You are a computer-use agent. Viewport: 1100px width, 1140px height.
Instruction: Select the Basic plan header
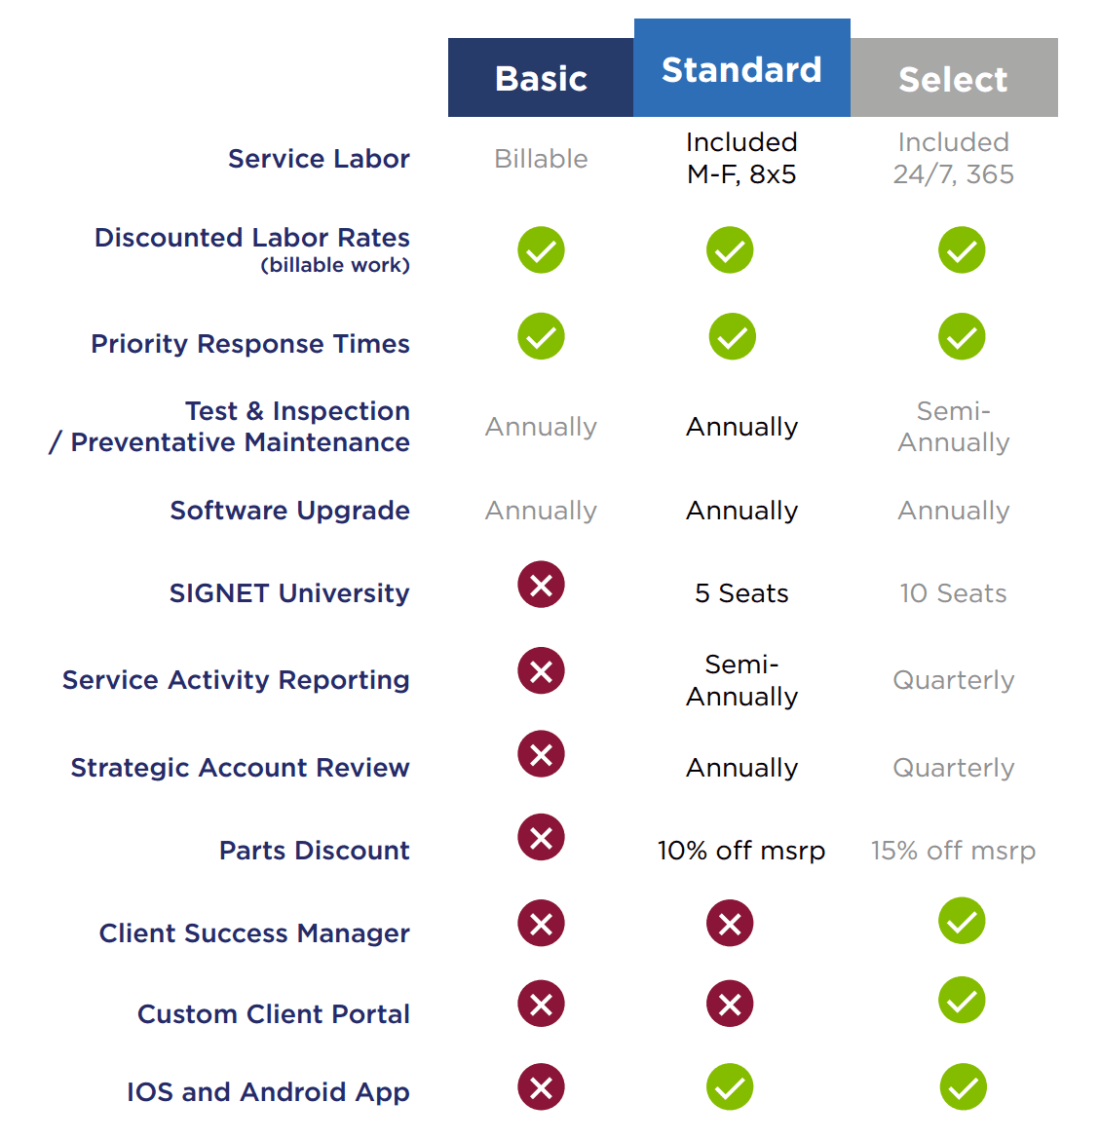(540, 77)
